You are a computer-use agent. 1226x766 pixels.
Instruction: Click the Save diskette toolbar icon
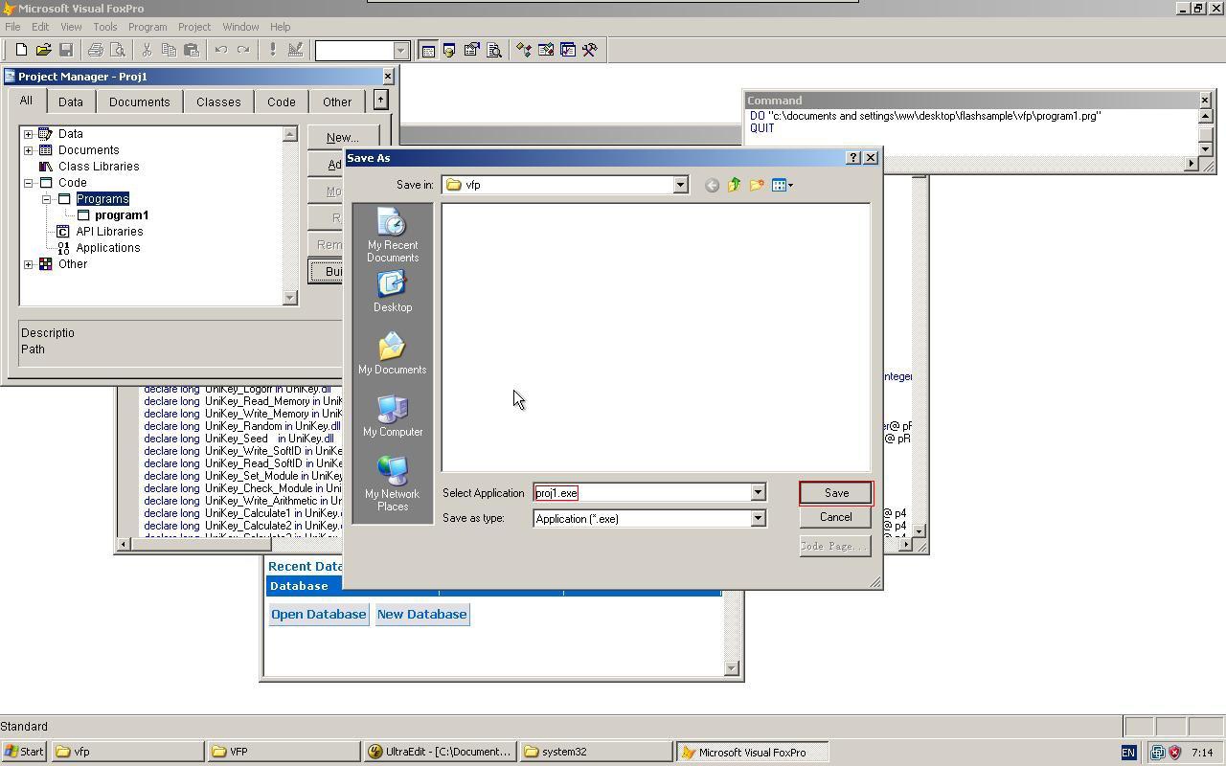pos(66,50)
